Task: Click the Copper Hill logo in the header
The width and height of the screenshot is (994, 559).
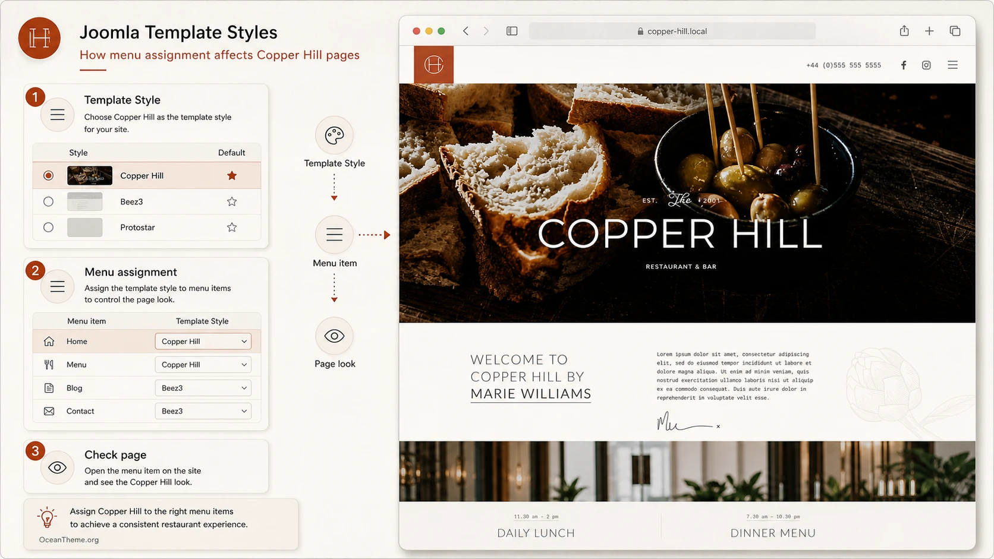Action: click(x=433, y=64)
